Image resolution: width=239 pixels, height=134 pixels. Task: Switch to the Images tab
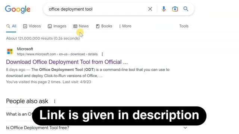coord(57,26)
